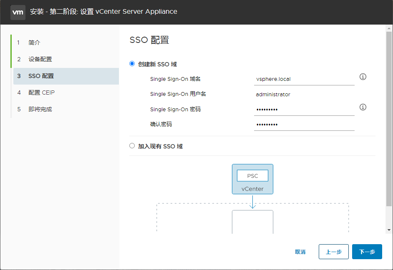
Task: Click the PSC box in diagram
Action: [x=252, y=176]
